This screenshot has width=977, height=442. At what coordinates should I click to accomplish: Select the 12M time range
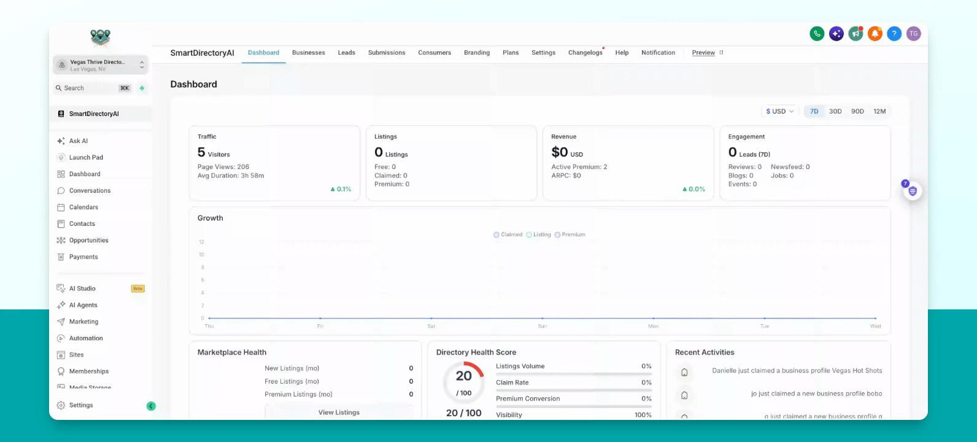(x=879, y=111)
